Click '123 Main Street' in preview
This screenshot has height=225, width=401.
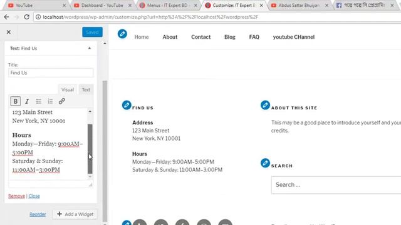[150, 131]
